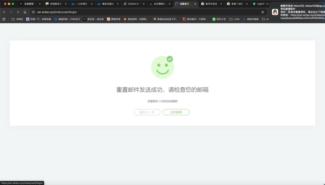Open the 百度一下 bookmark
The height and width of the screenshot is (185, 325).
click(x=38, y=19)
